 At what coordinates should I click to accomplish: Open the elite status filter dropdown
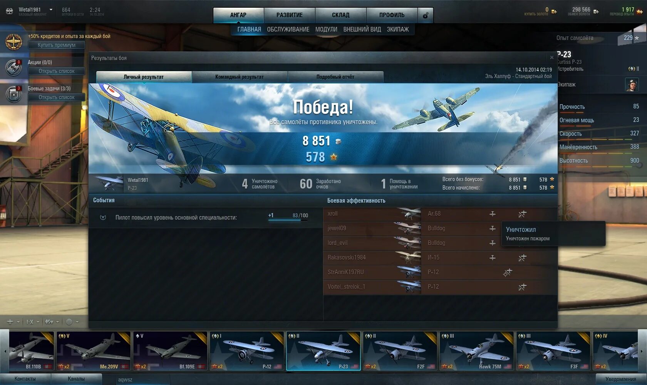click(52, 322)
